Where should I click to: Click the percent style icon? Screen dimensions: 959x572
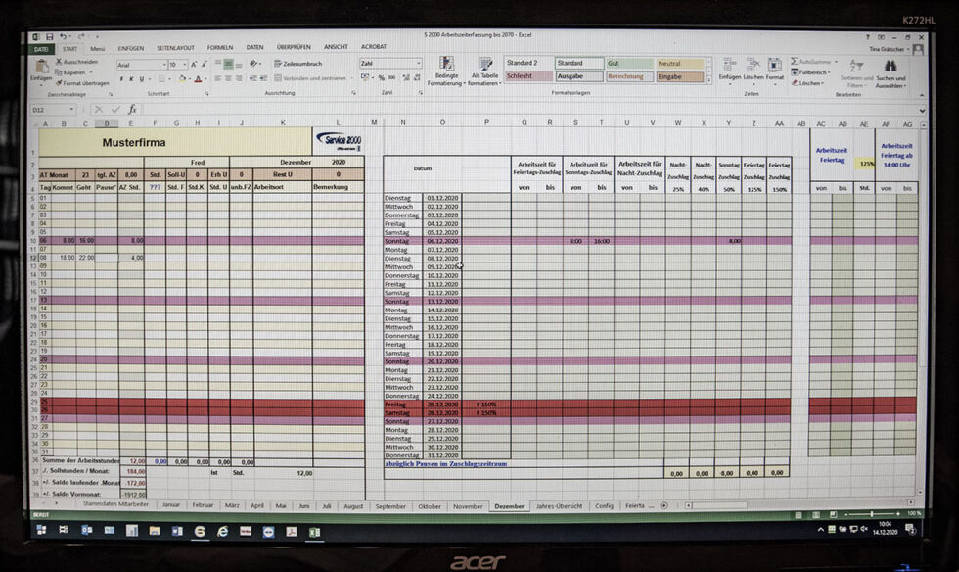pos(381,77)
